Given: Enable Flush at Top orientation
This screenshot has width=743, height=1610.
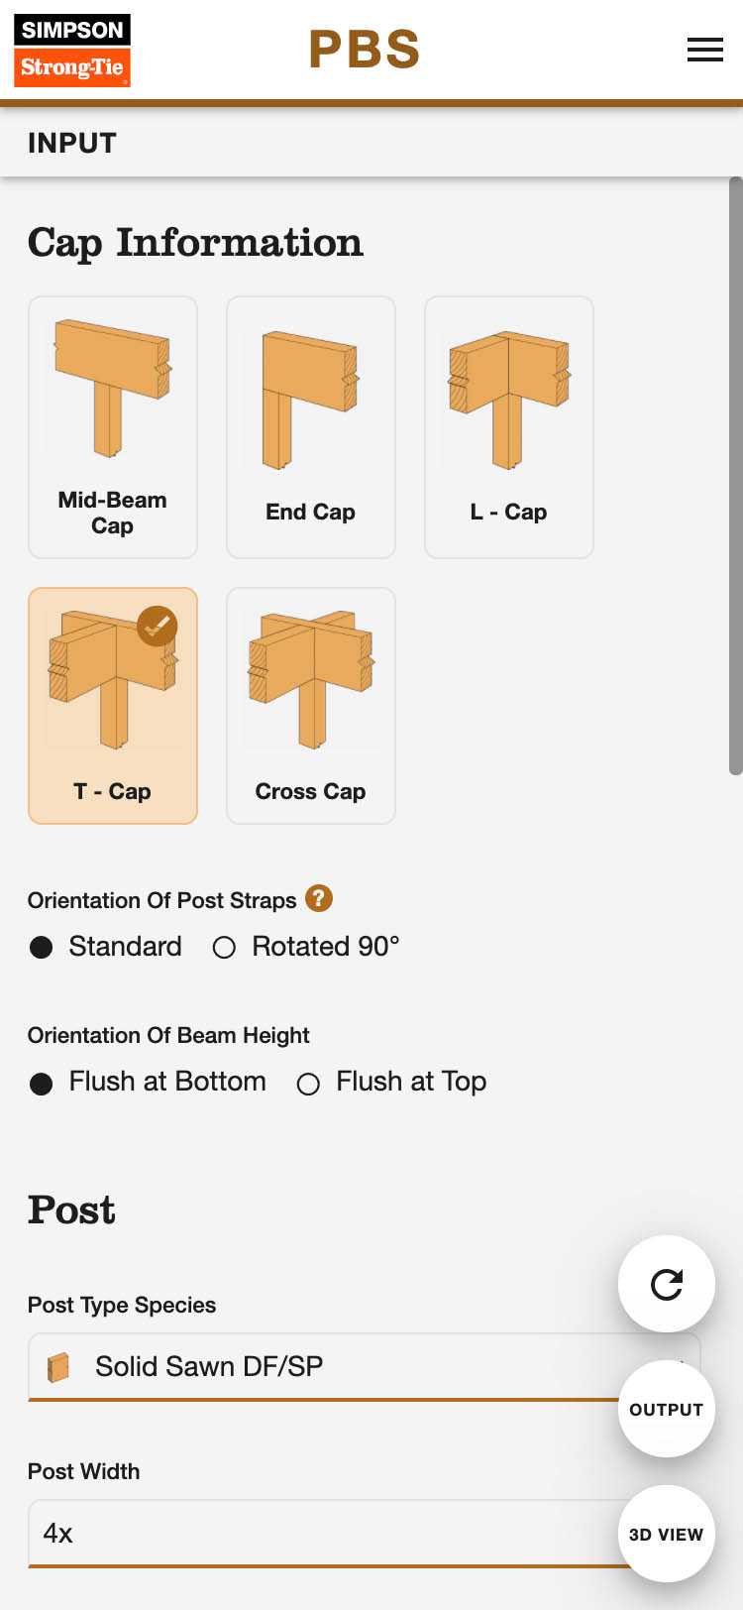Looking at the screenshot, I should (308, 1083).
